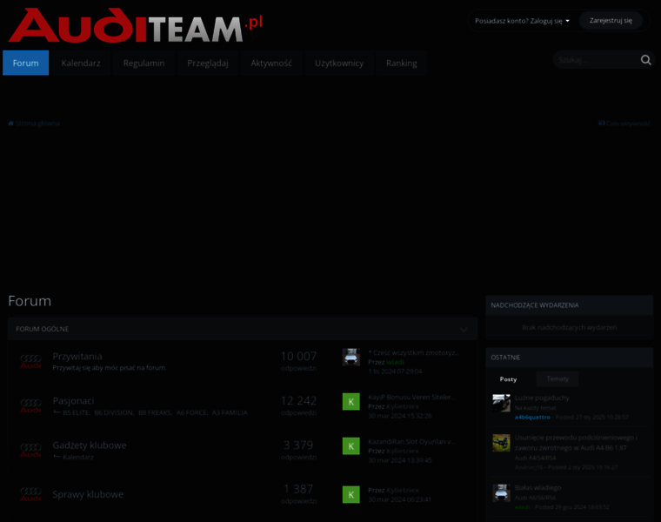Open the Audi A6/S6/RS6 forum link

pos(536,498)
